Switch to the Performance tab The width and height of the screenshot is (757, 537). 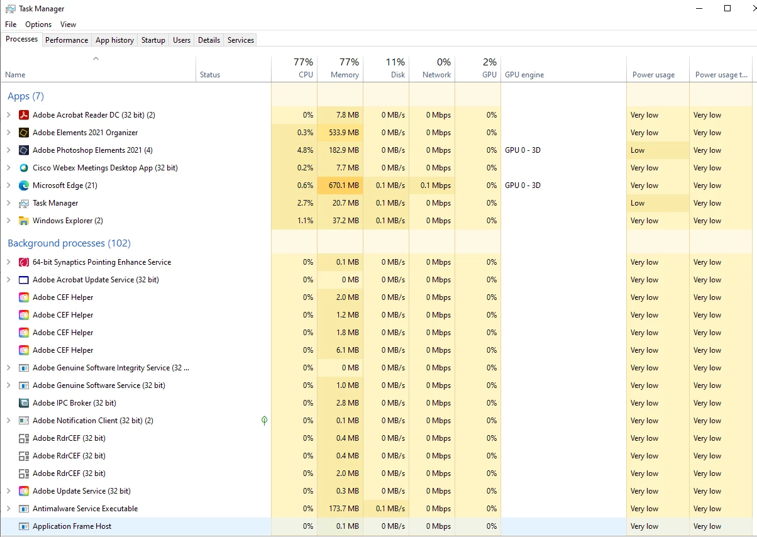click(67, 40)
